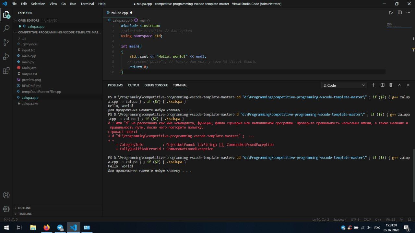Click the editor minimap
Screen dimensions: 415x233
tap(398, 26)
